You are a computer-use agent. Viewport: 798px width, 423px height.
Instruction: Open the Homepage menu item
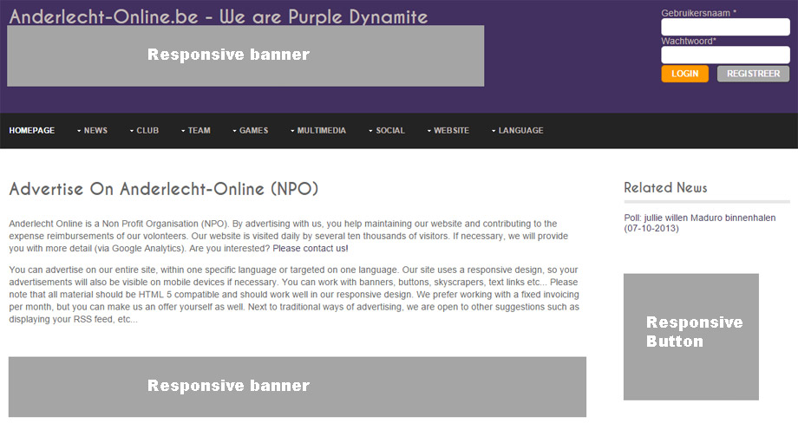click(x=31, y=131)
